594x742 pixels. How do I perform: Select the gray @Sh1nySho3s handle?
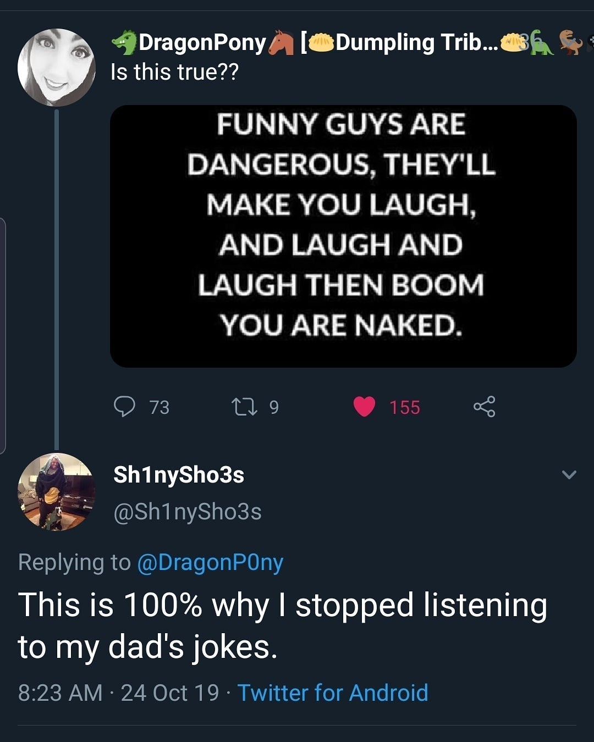click(x=188, y=512)
